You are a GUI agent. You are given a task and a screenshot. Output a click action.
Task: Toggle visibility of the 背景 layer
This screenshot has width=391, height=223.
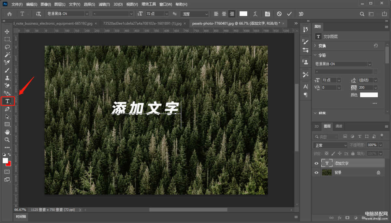click(x=316, y=173)
